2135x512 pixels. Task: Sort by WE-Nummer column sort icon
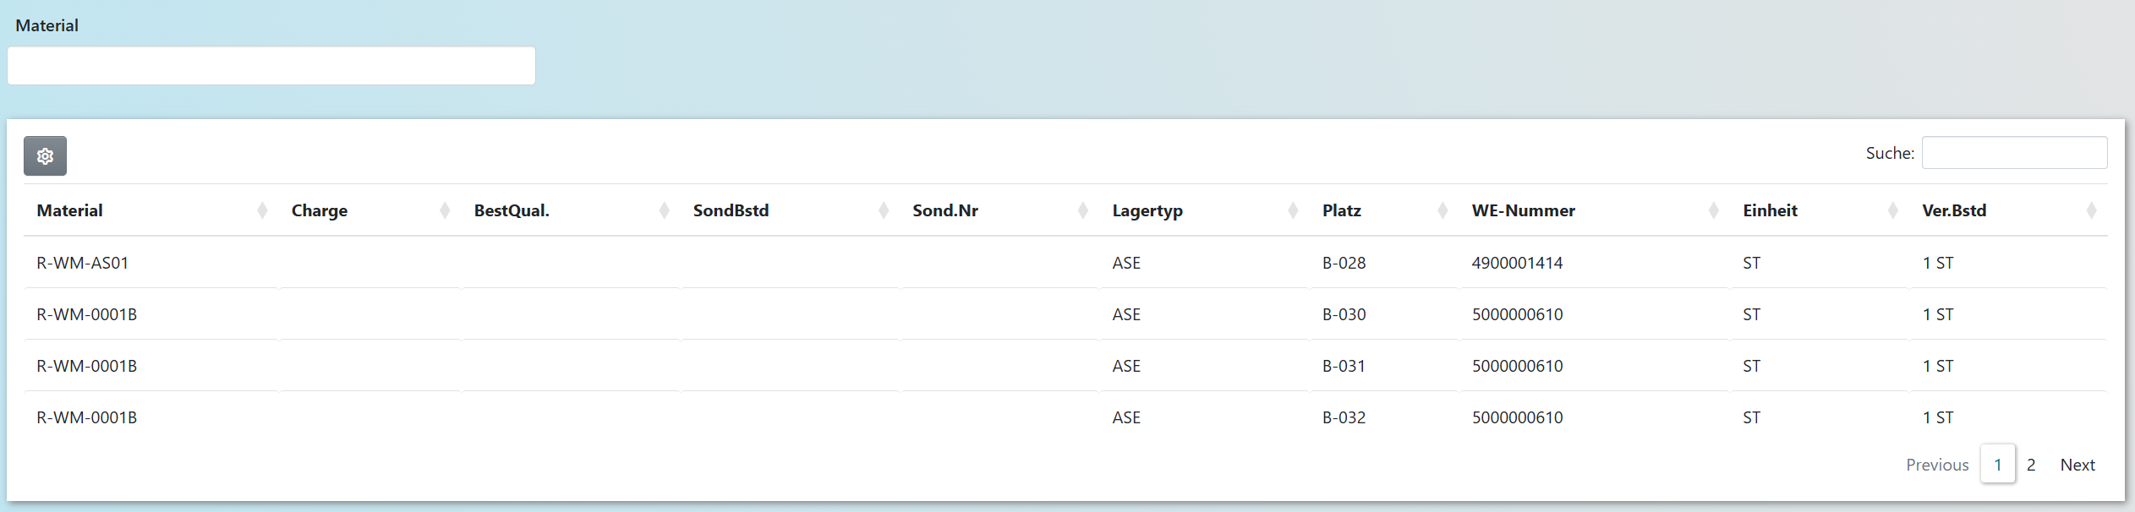point(1714,210)
